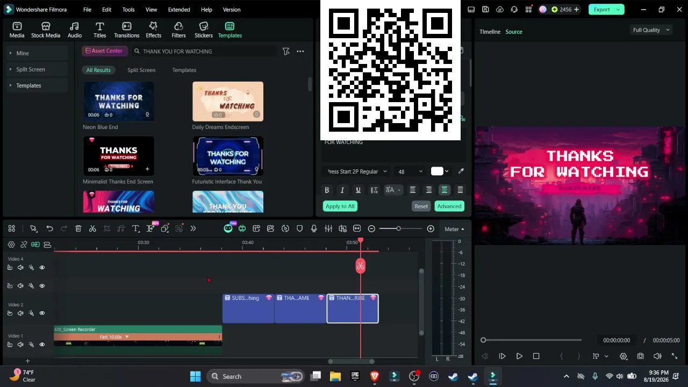Open the Asset Center
Image resolution: width=688 pixels, height=387 pixels.
point(104,51)
